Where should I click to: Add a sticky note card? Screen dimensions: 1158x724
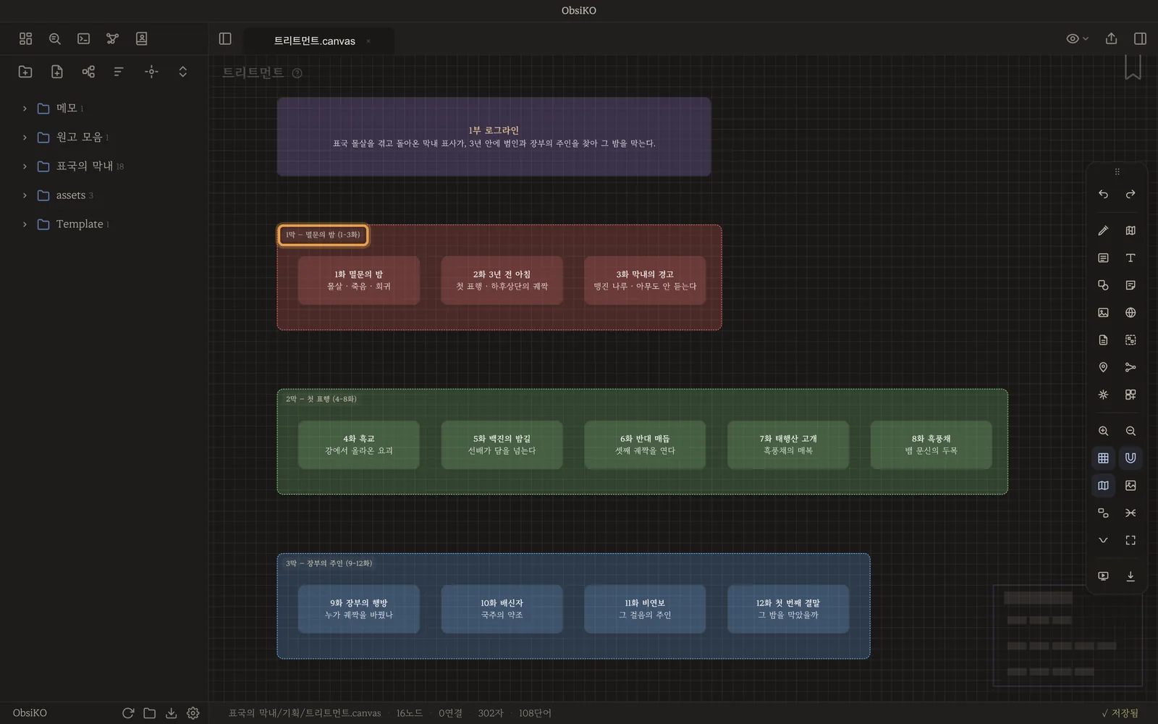coord(1130,285)
